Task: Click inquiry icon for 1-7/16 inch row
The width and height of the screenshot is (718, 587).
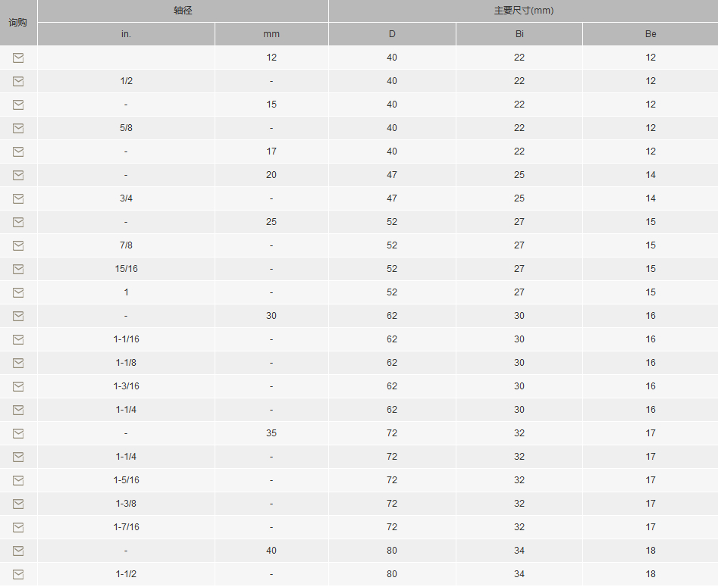Action: [x=18, y=527]
